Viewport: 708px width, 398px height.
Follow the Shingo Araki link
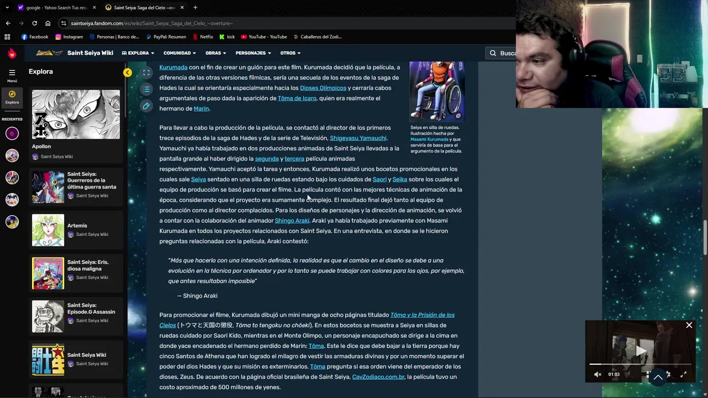[x=292, y=221]
